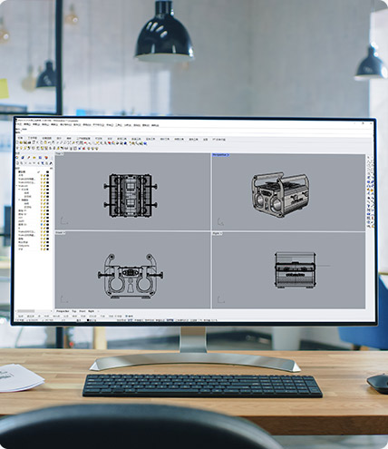Screen dimensions: 388x449
Task: Open the paintbrush panel tab
Action: pos(28,158)
